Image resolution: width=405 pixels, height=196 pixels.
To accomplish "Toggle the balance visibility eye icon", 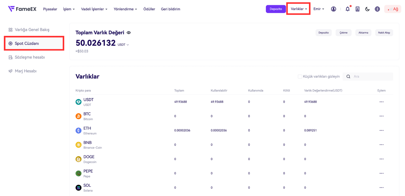I will [x=129, y=33].
